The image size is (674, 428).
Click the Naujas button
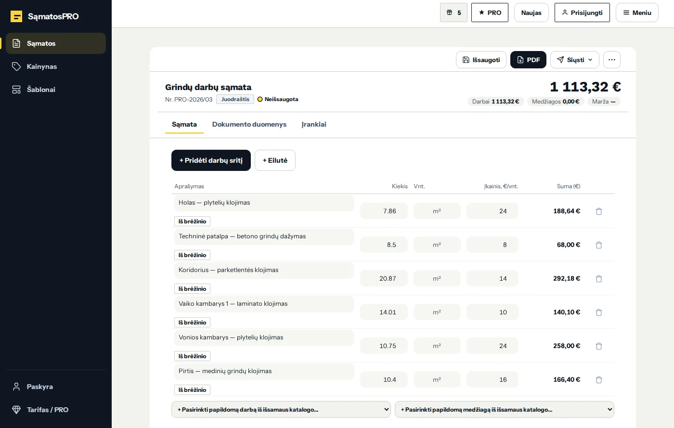coord(531,13)
